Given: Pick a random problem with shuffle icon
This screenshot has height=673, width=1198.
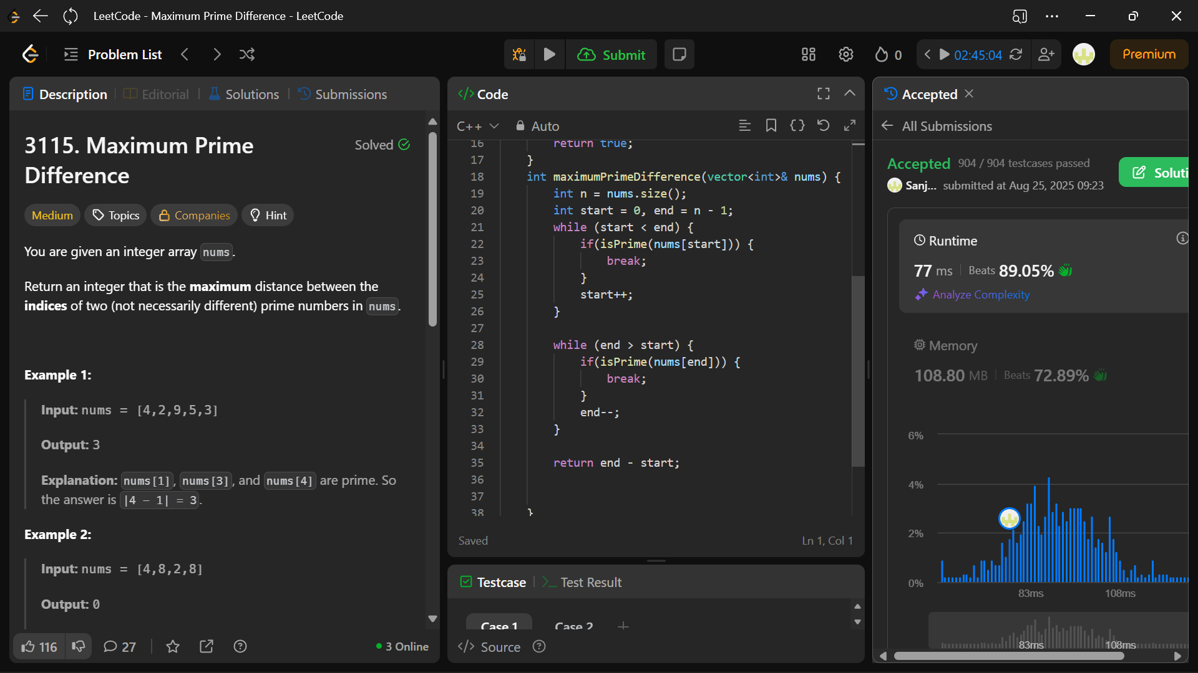Looking at the screenshot, I should pos(247,55).
